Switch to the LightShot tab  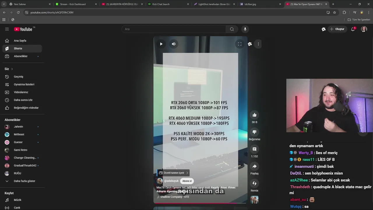click(214, 4)
